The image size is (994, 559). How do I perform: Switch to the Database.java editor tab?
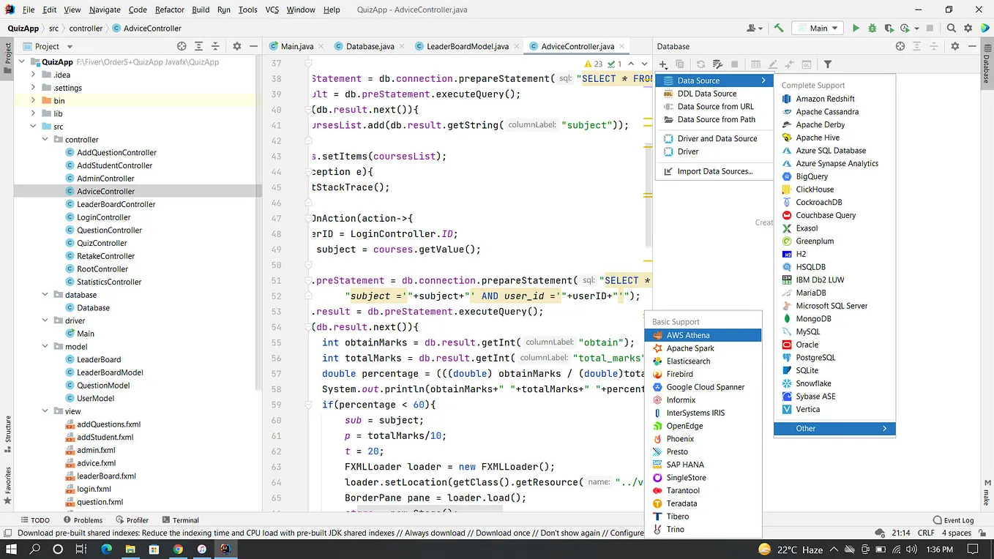click(x=369, y=46)
